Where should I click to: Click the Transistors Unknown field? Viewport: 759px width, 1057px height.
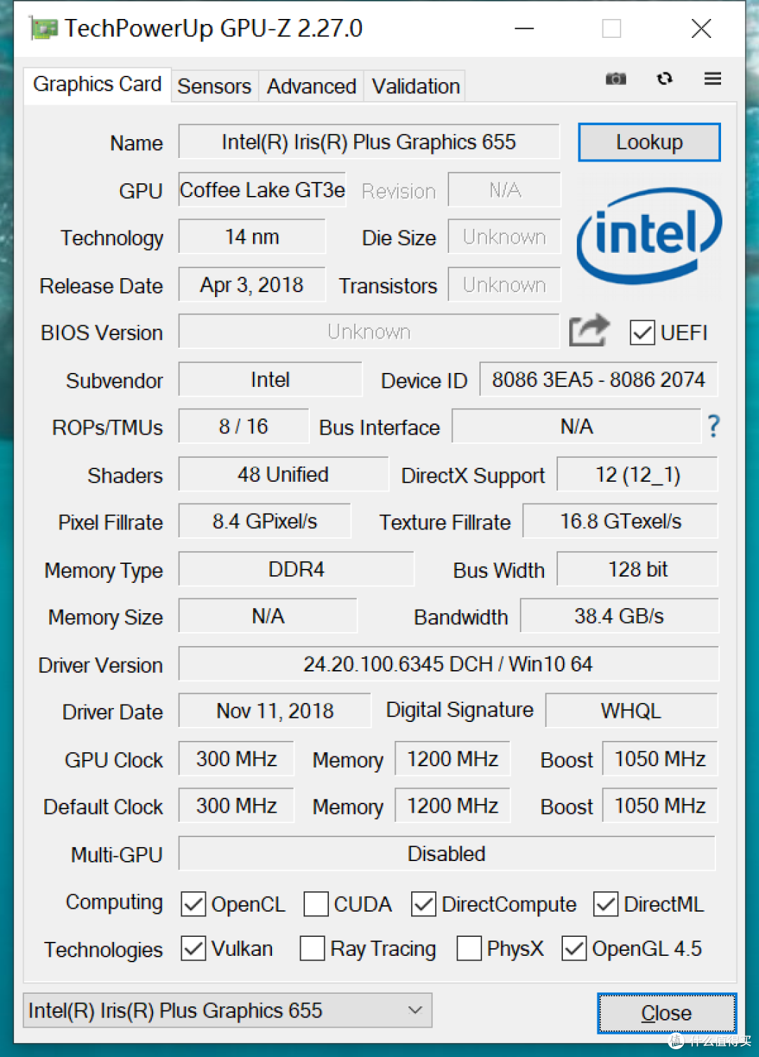click(x=504, y=284)
